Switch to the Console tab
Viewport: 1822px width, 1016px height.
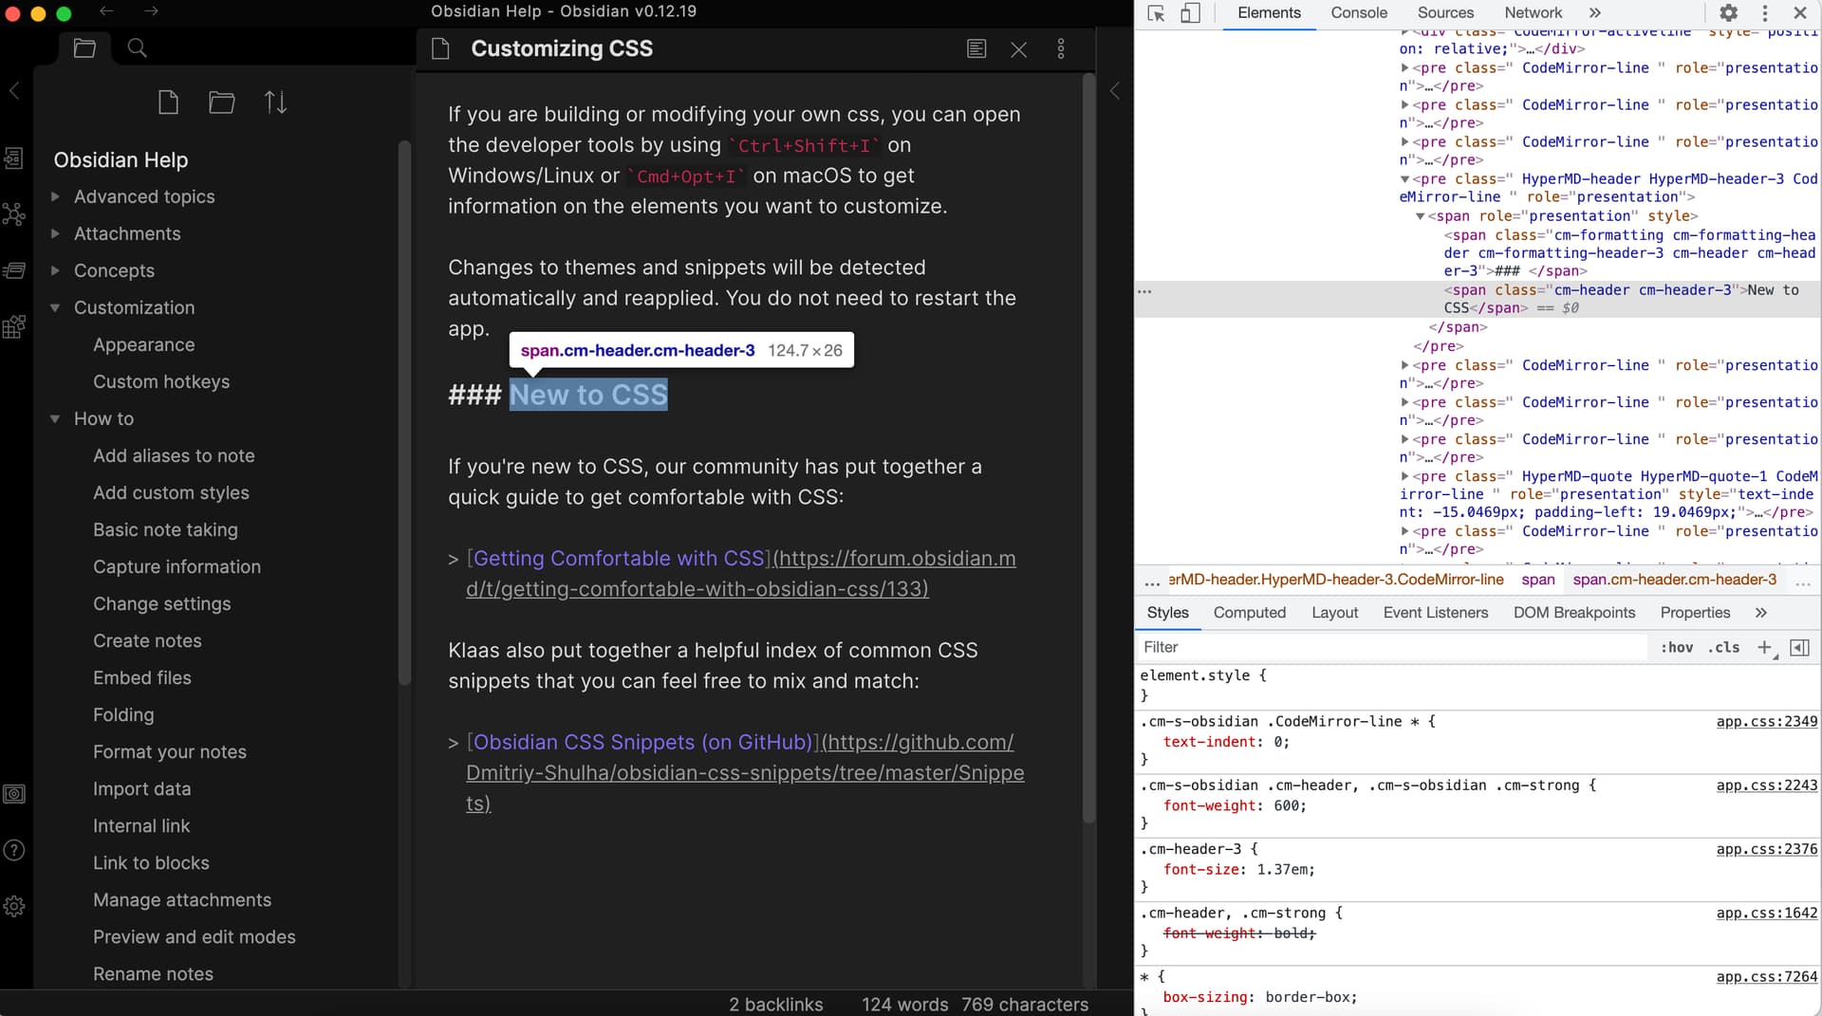tap(1358, 13)
